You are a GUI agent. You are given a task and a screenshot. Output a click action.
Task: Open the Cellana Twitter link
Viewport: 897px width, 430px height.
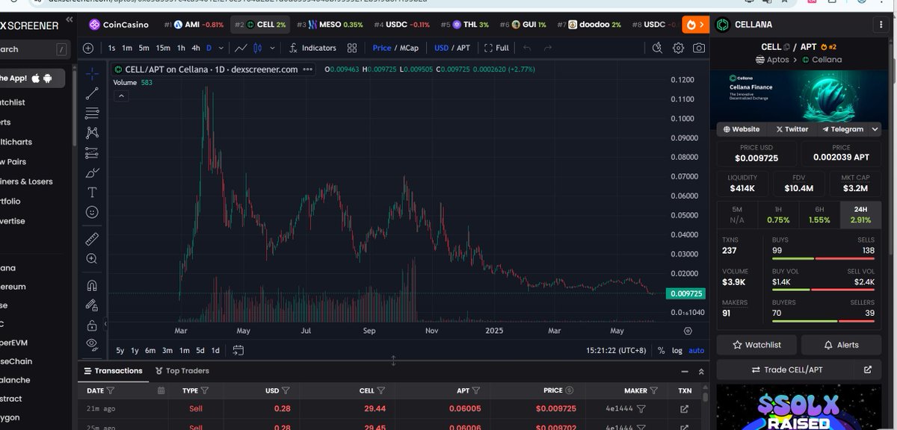click(x=792, y=129)
